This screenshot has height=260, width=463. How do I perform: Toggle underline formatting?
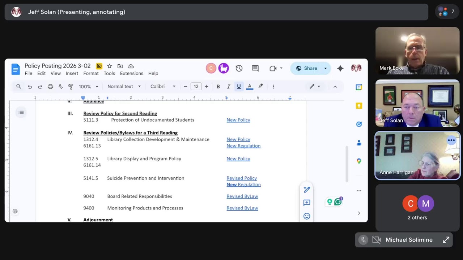[239, 86]
